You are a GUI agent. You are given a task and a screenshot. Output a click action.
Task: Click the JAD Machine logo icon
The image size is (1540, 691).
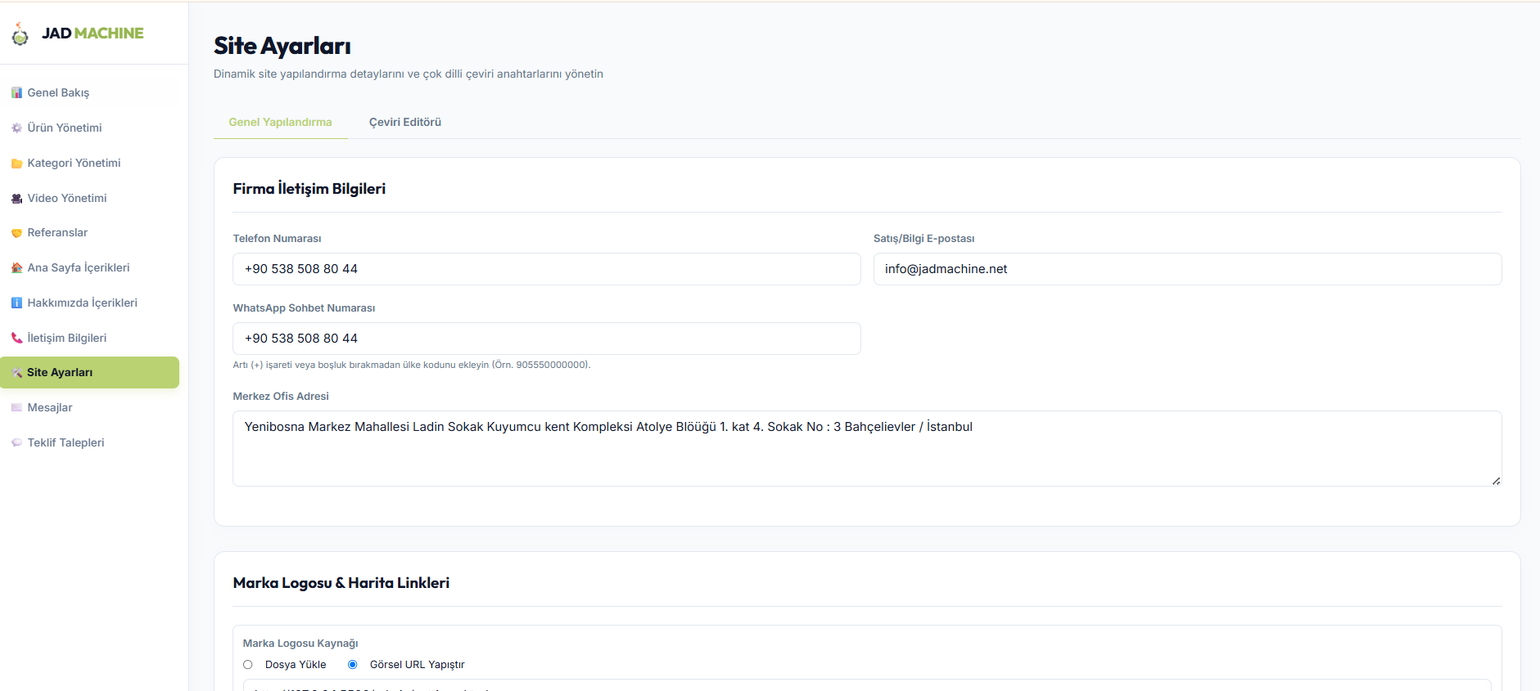(x=20, y=34)
